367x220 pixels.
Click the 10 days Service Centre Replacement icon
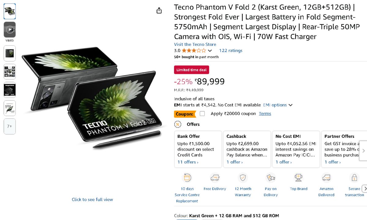point(187,178)
